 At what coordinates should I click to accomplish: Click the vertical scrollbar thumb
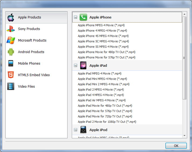[x=184, y=58]
